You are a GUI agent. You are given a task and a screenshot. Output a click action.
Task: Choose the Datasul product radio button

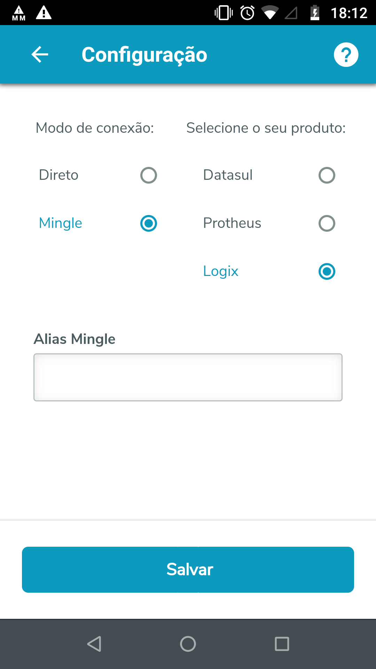coord(327,175)
